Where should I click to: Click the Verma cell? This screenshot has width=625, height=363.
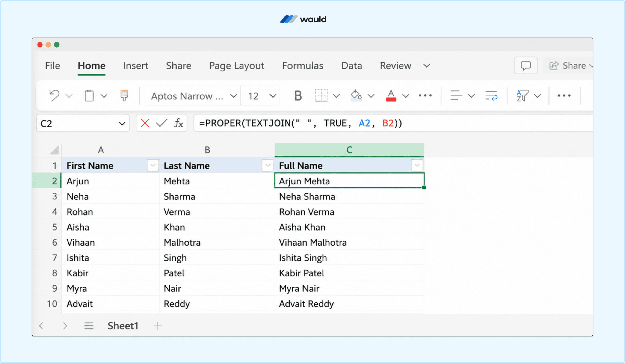(217, 212)
